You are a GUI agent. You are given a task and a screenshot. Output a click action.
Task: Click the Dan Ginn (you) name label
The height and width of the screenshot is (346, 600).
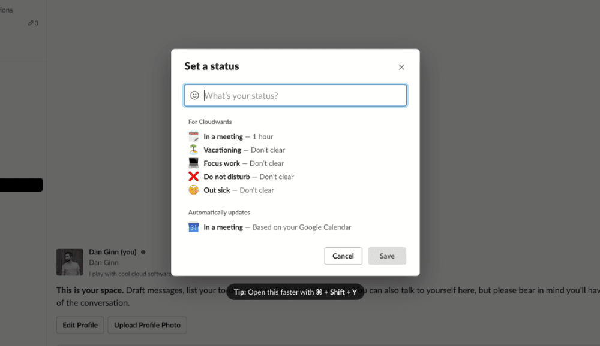(111, 252)
